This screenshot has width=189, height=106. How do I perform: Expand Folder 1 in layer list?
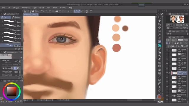tap(172, 96)
